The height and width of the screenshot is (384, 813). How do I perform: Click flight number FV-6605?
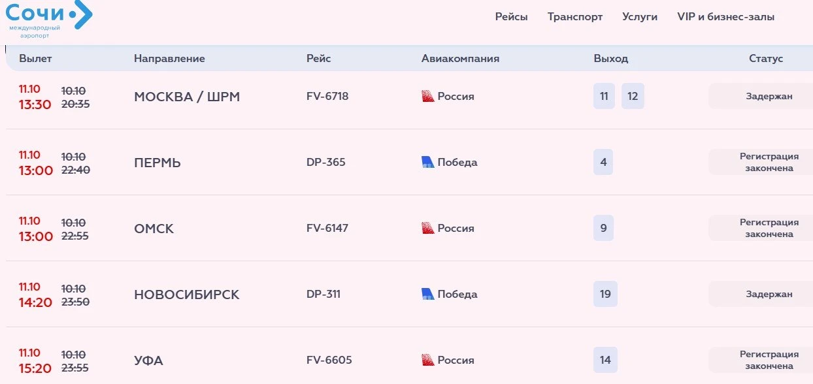[329, 360]
